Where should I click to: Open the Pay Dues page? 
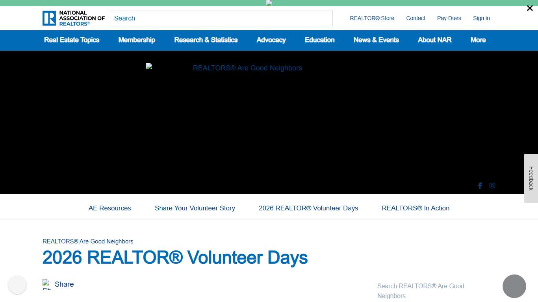pyautogui.click(x=449, y=18)
